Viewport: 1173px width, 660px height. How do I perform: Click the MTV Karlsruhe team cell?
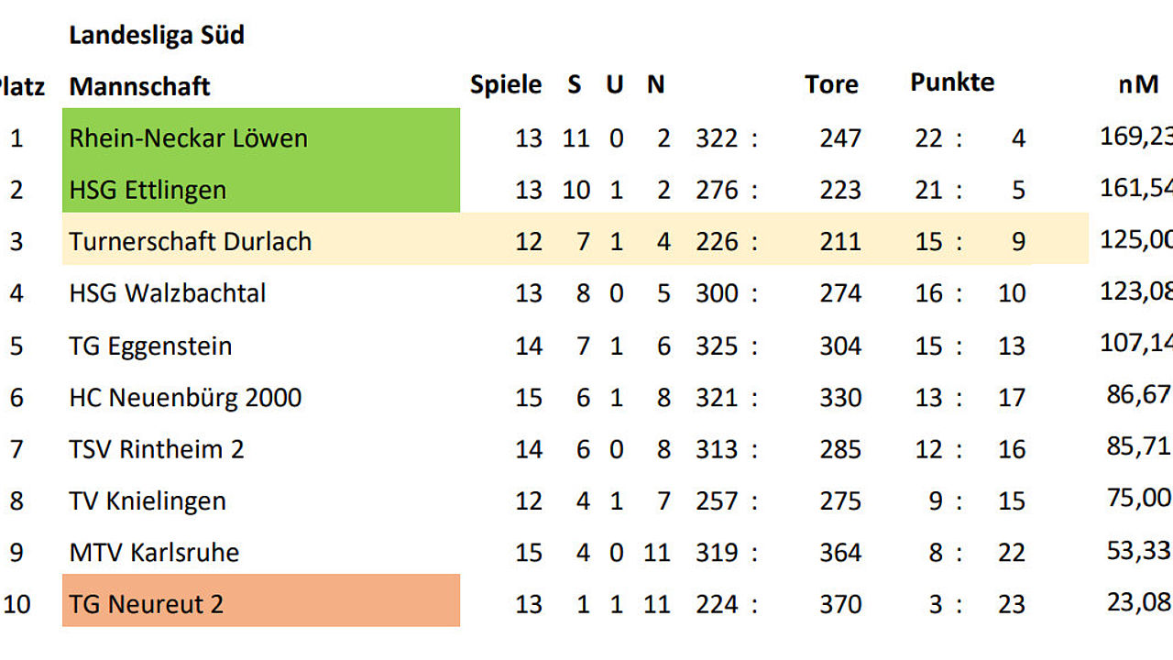(x=154, y=553)
